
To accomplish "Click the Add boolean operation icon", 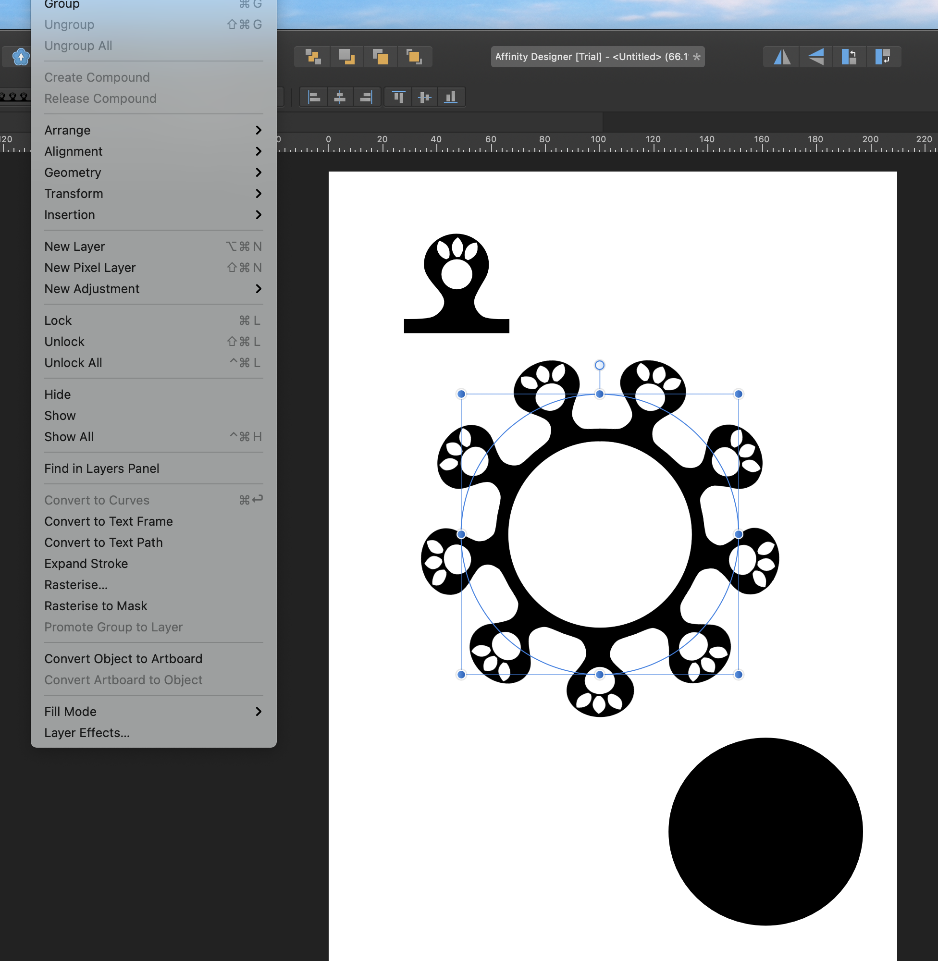I will pyautogui.click(x=313, y=57).
